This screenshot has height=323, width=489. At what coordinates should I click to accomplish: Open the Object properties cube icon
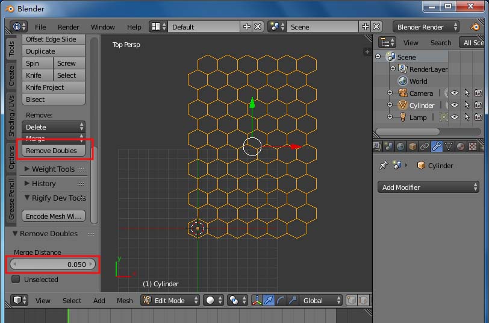pyautogui.click(x=413, y=146)
